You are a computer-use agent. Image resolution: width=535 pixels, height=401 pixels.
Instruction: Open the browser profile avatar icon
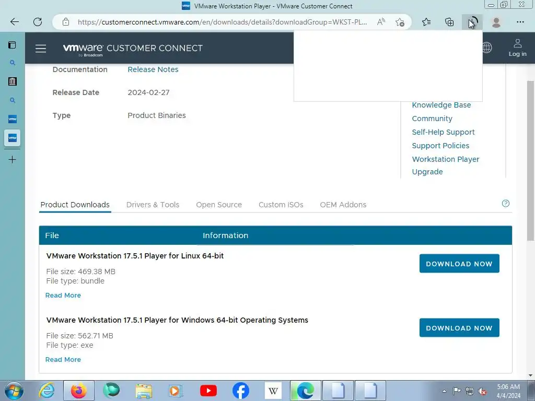pos(496,22)
